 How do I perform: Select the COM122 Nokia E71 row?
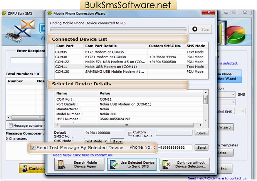pyautogui.click(x=131, y=62)
